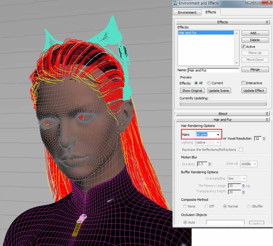Click the Tile Memory Usage spinner

coord(243,186)
